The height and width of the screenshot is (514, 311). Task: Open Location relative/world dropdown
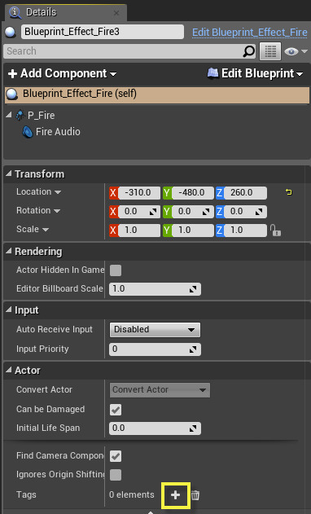[x=38, y=191]
